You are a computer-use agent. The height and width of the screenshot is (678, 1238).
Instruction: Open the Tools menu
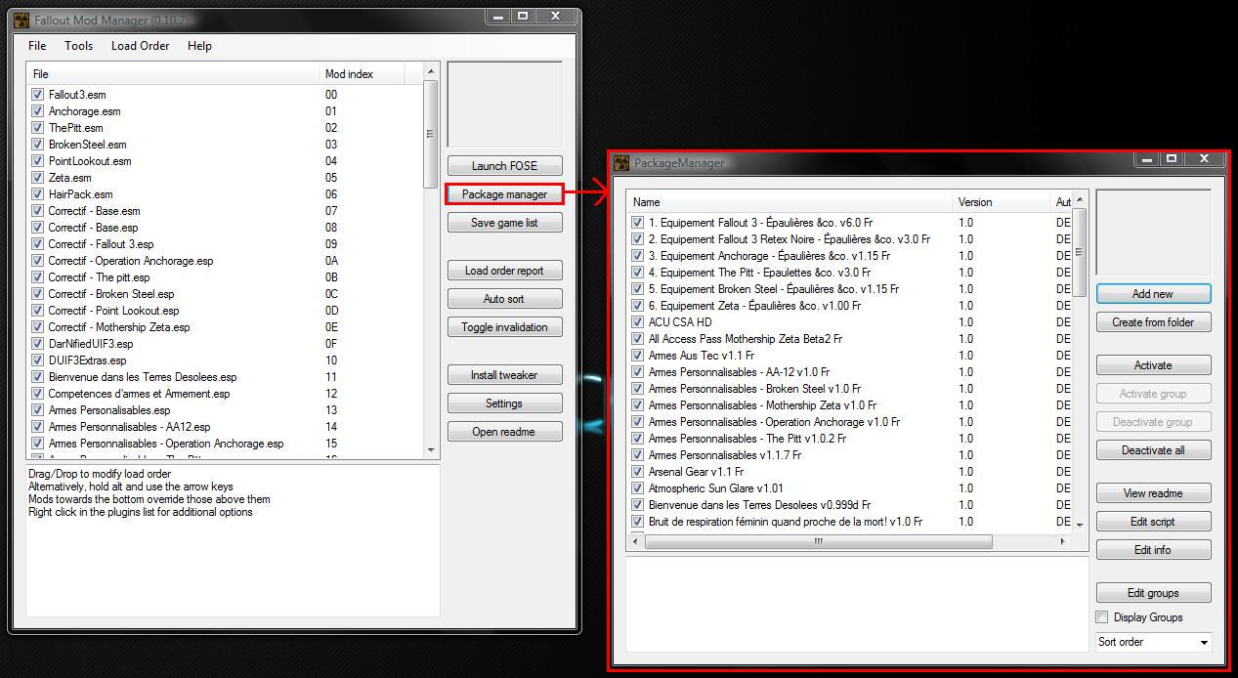click(79, 46)
